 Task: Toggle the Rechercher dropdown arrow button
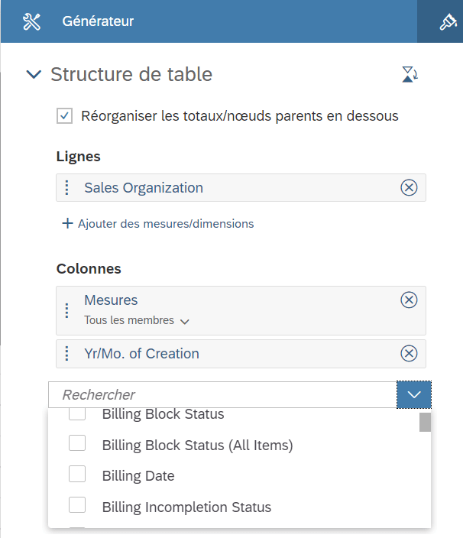click(414, 394)
